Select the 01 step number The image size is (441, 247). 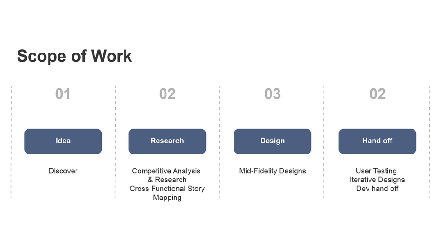tap(63, 94)
